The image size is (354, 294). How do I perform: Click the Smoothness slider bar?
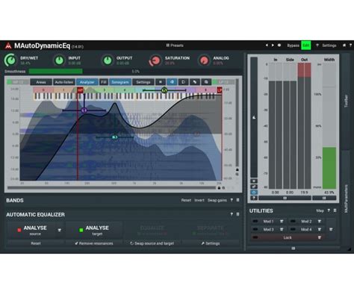[135, 72]
